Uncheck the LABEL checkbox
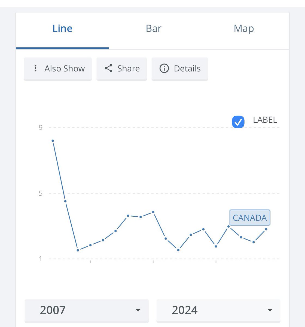The image size is (305, 327). pos(238,122)
